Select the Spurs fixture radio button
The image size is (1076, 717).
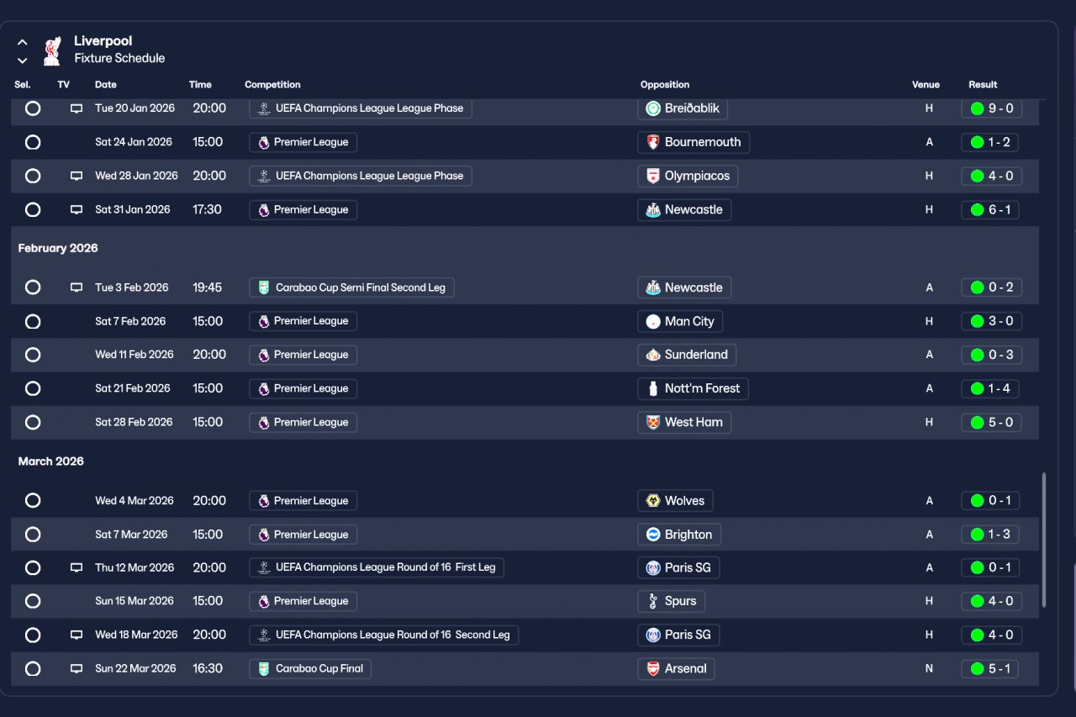tap(33, 601)
